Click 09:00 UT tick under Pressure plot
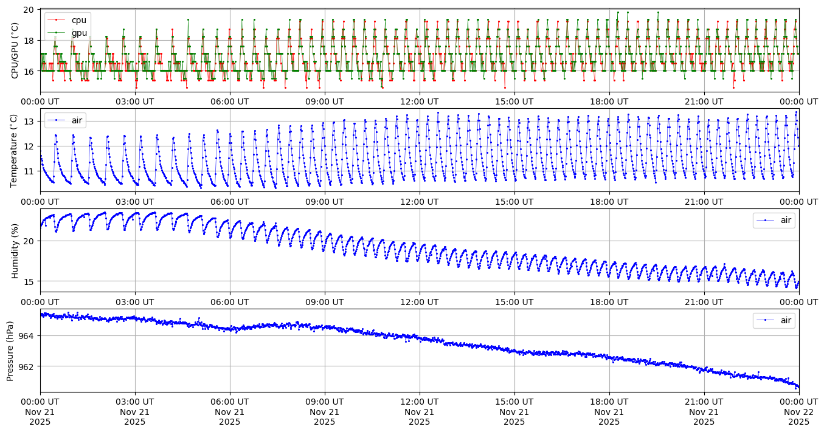 [x=324, y=402]
